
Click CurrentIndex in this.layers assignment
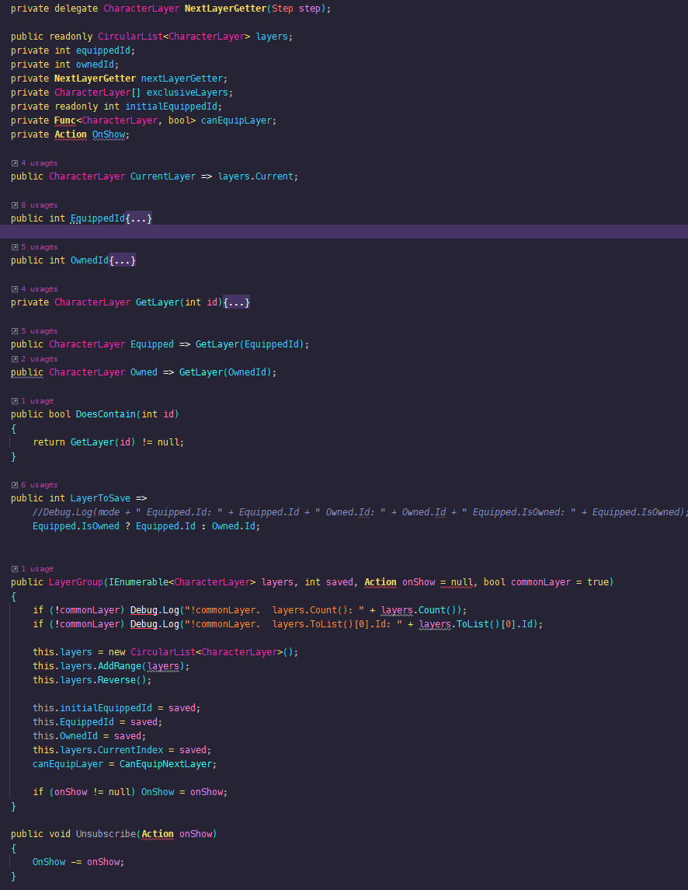(130, 750)
